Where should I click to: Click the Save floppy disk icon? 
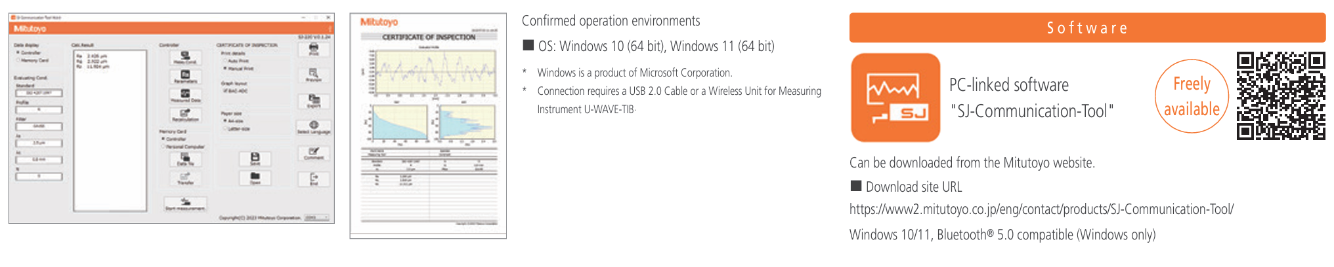255,158
